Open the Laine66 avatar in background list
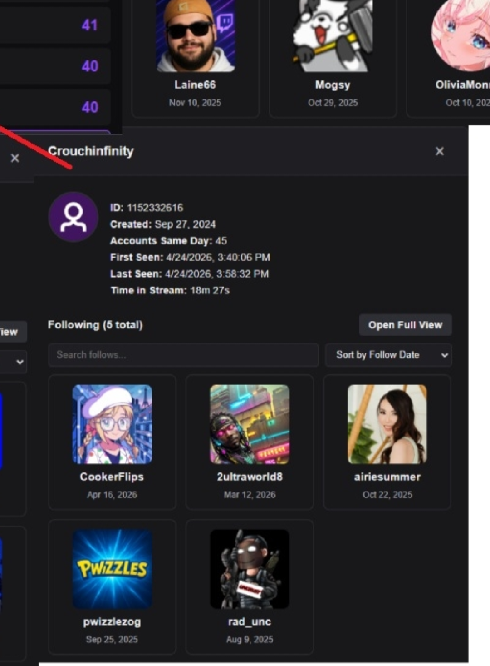The height and width of the screenshot is (666, 490). (196, 36)
